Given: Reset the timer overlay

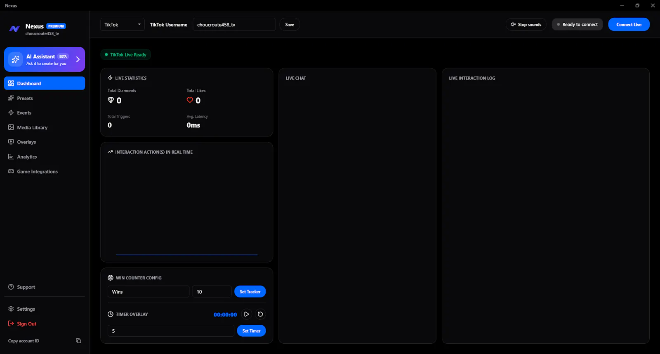Looking at the screenshot, I should click(260, 314).
